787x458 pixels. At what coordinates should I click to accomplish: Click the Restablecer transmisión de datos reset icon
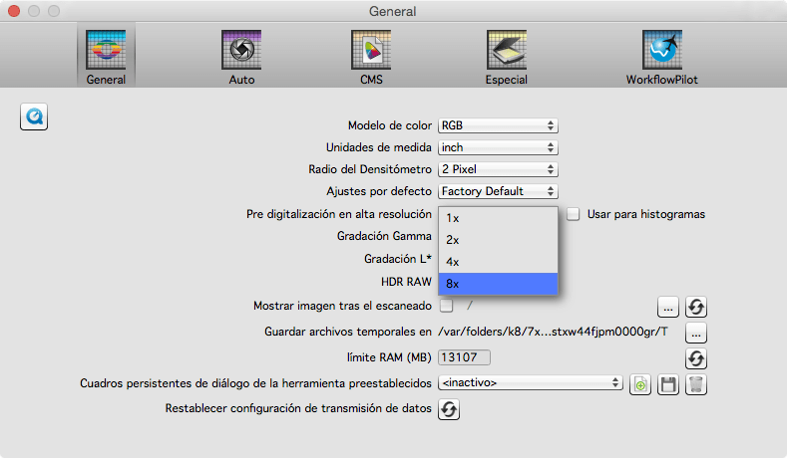[450, 408]
